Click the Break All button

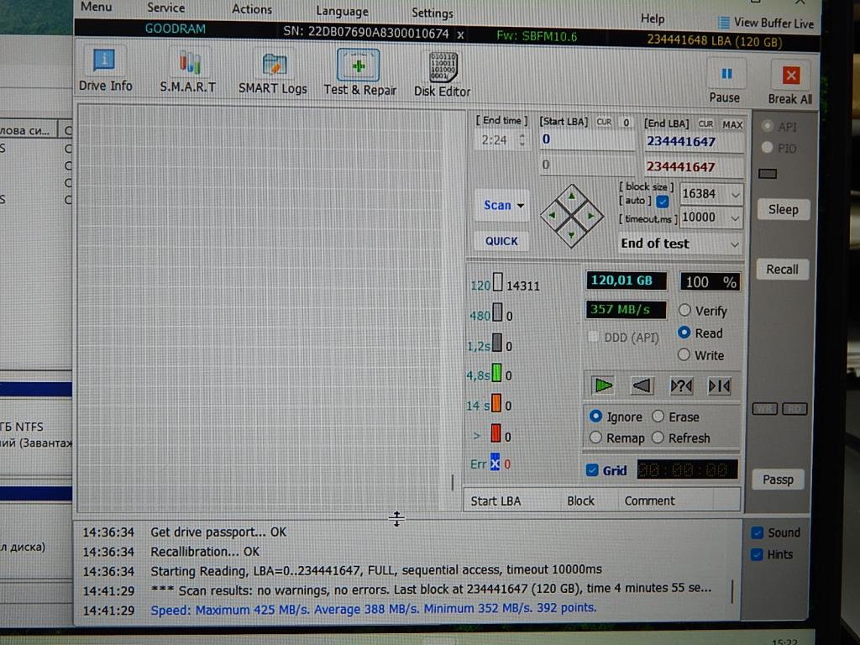[x=789, y=83]
